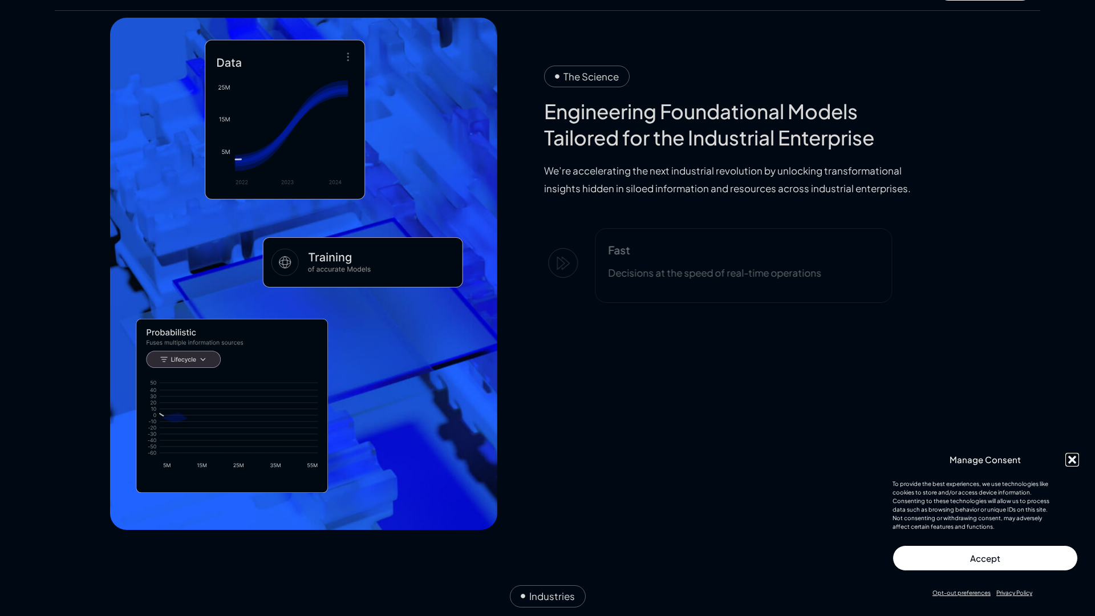
Task: Open Opt-out preferences
Action: point(961,593)
